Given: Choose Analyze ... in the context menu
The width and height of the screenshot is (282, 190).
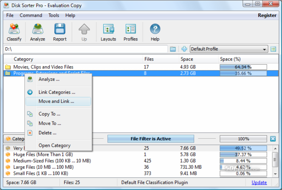Looking at the screenshot, I should coord(58,79).
